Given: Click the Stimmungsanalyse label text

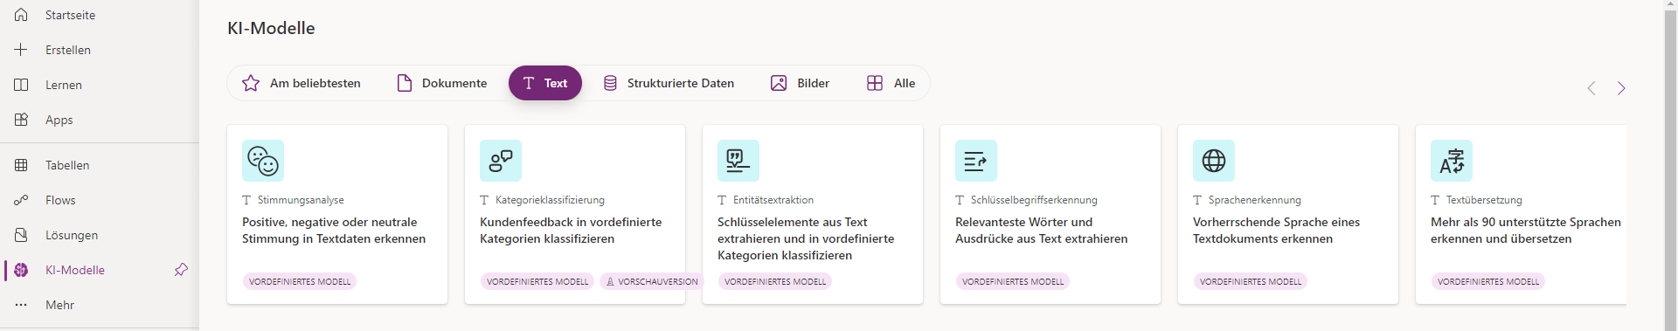Looking at the screenshot, I should click(x=301, y=200).
